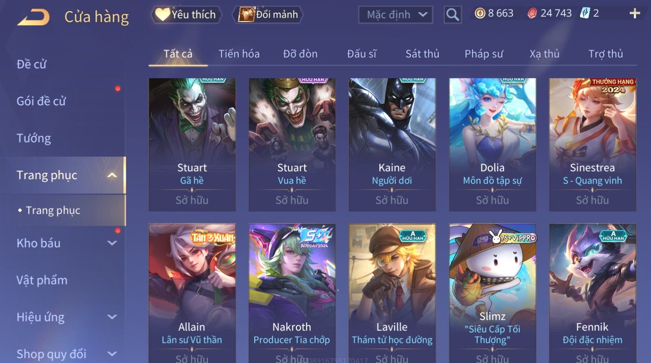Open the Mặc định sort dropdown

point(396,15)
